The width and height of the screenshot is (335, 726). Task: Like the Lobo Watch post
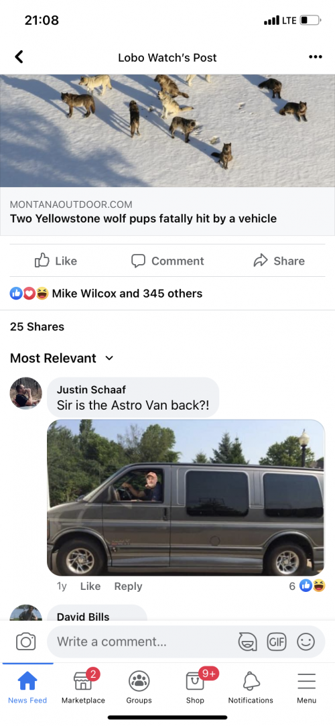[56, 261]
